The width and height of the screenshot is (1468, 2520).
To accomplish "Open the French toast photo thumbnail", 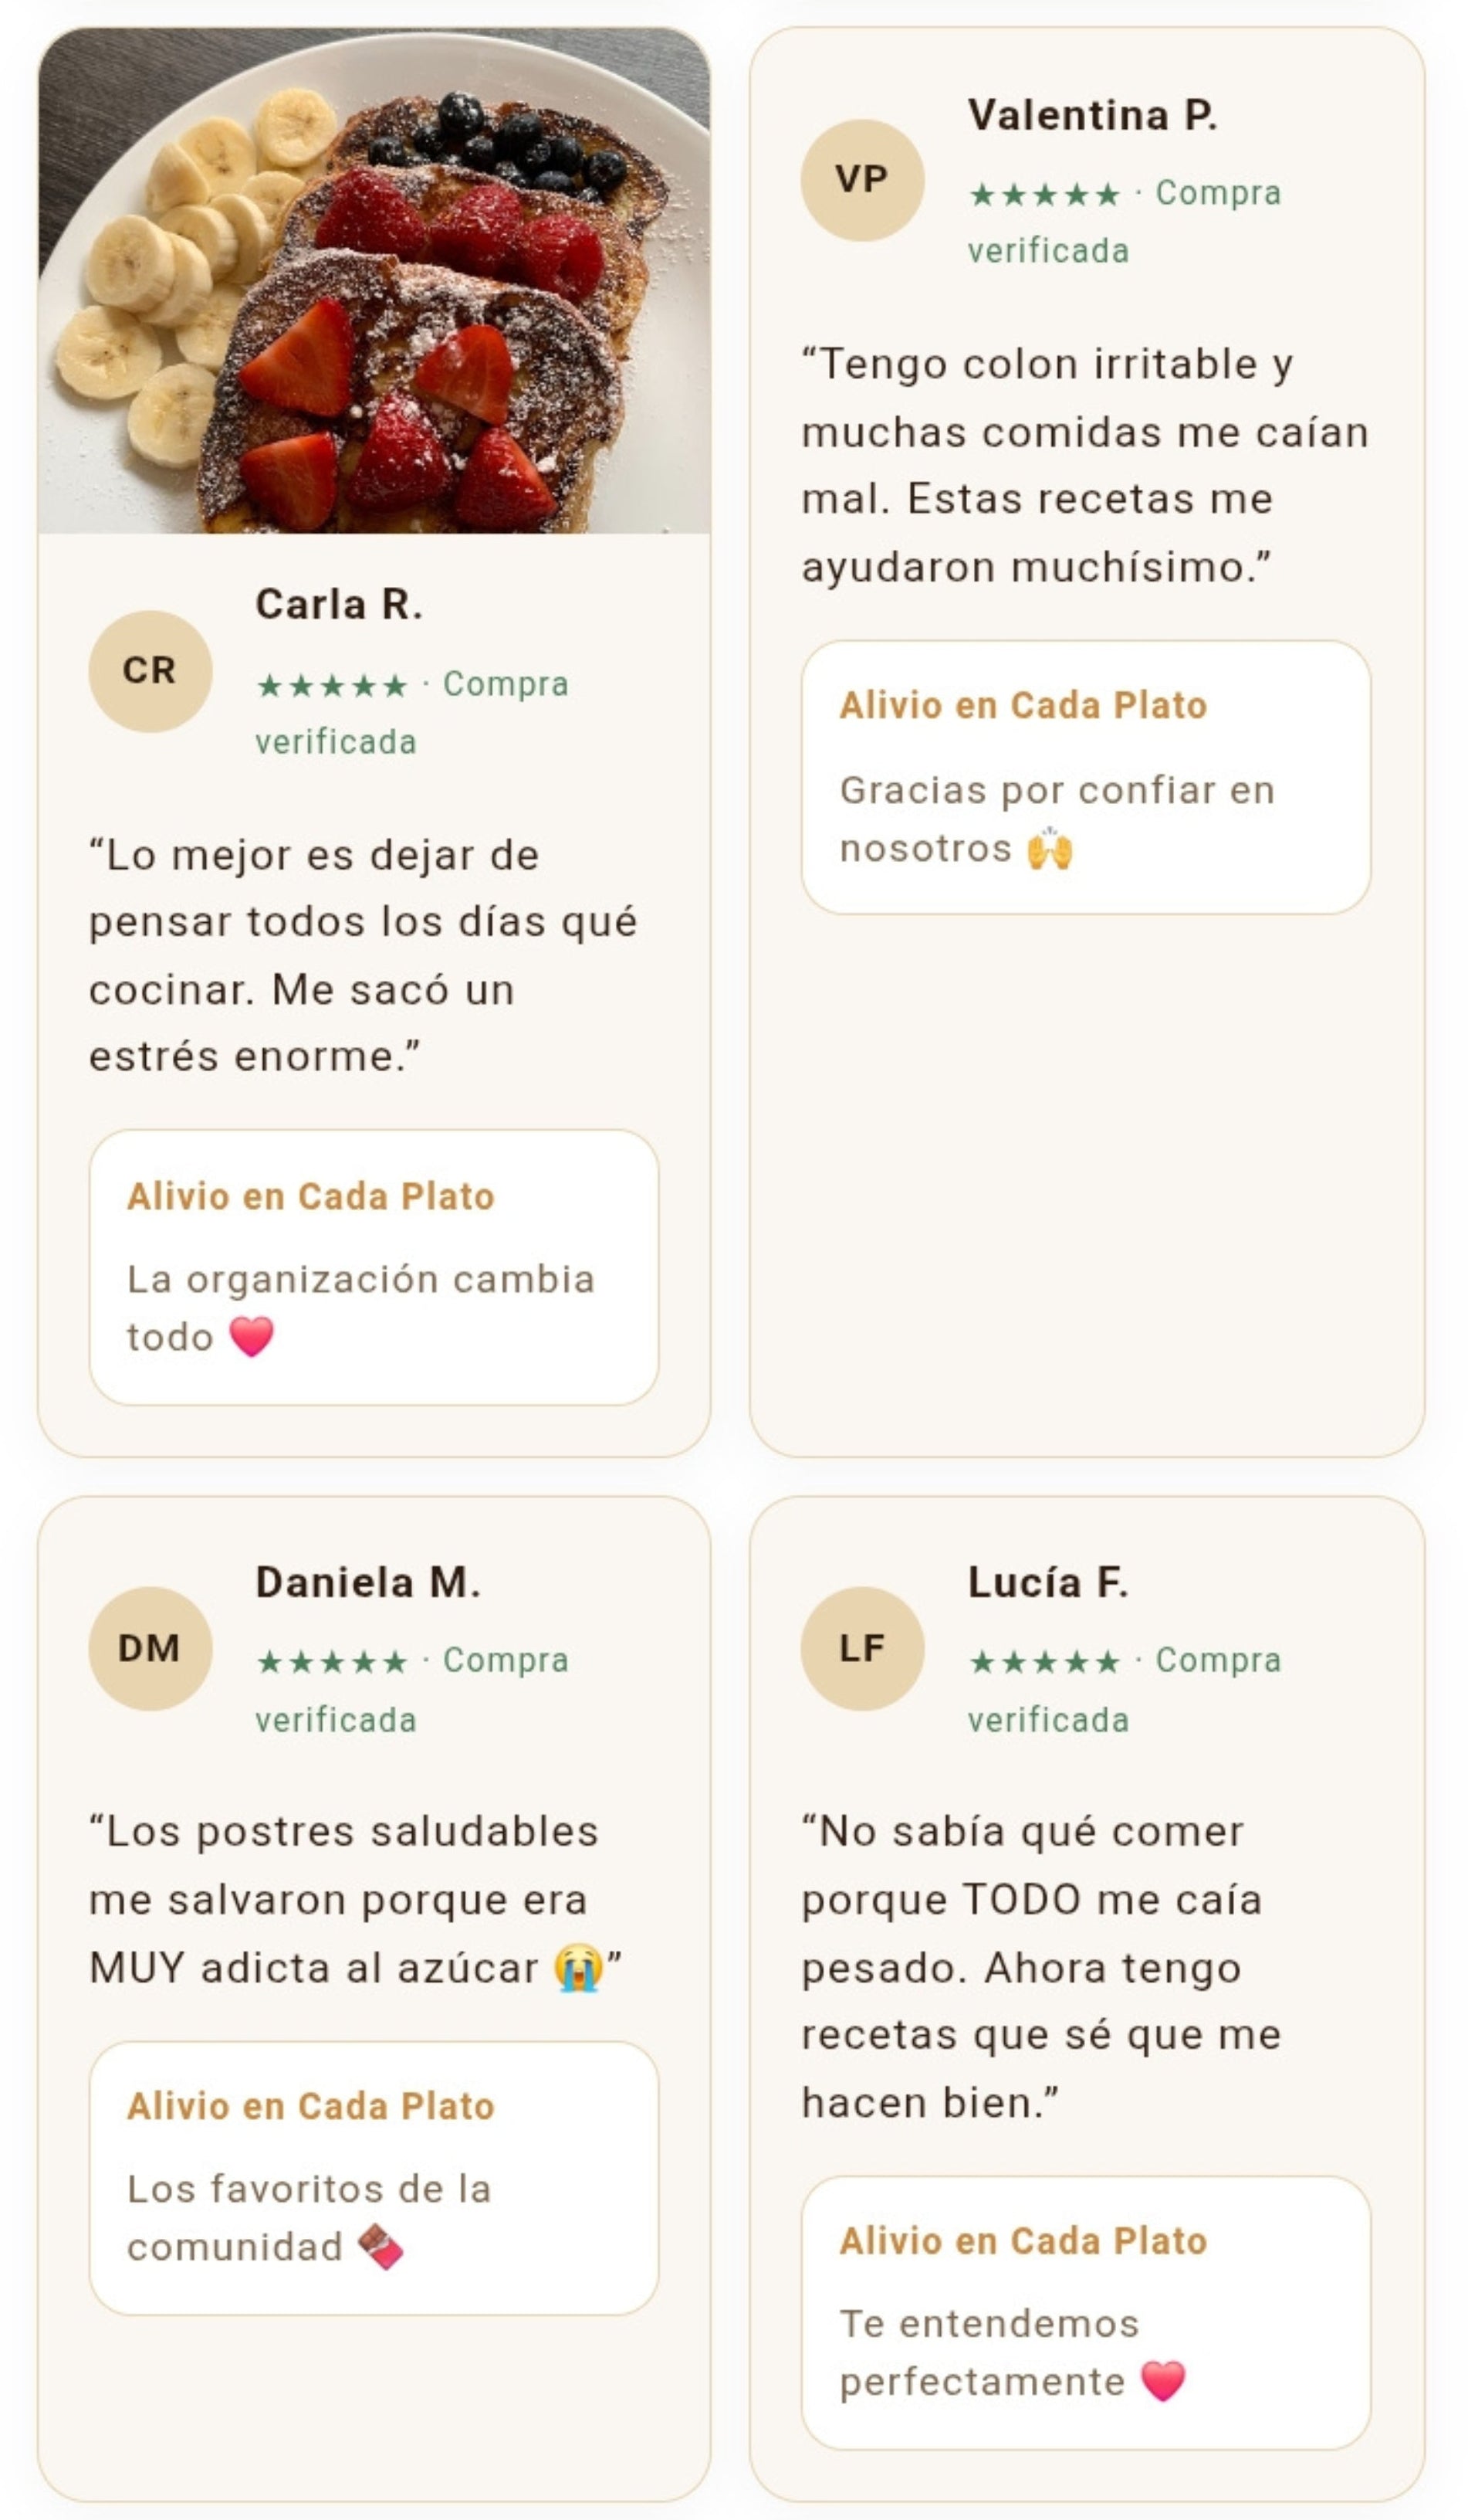I will tap(374, 281).
